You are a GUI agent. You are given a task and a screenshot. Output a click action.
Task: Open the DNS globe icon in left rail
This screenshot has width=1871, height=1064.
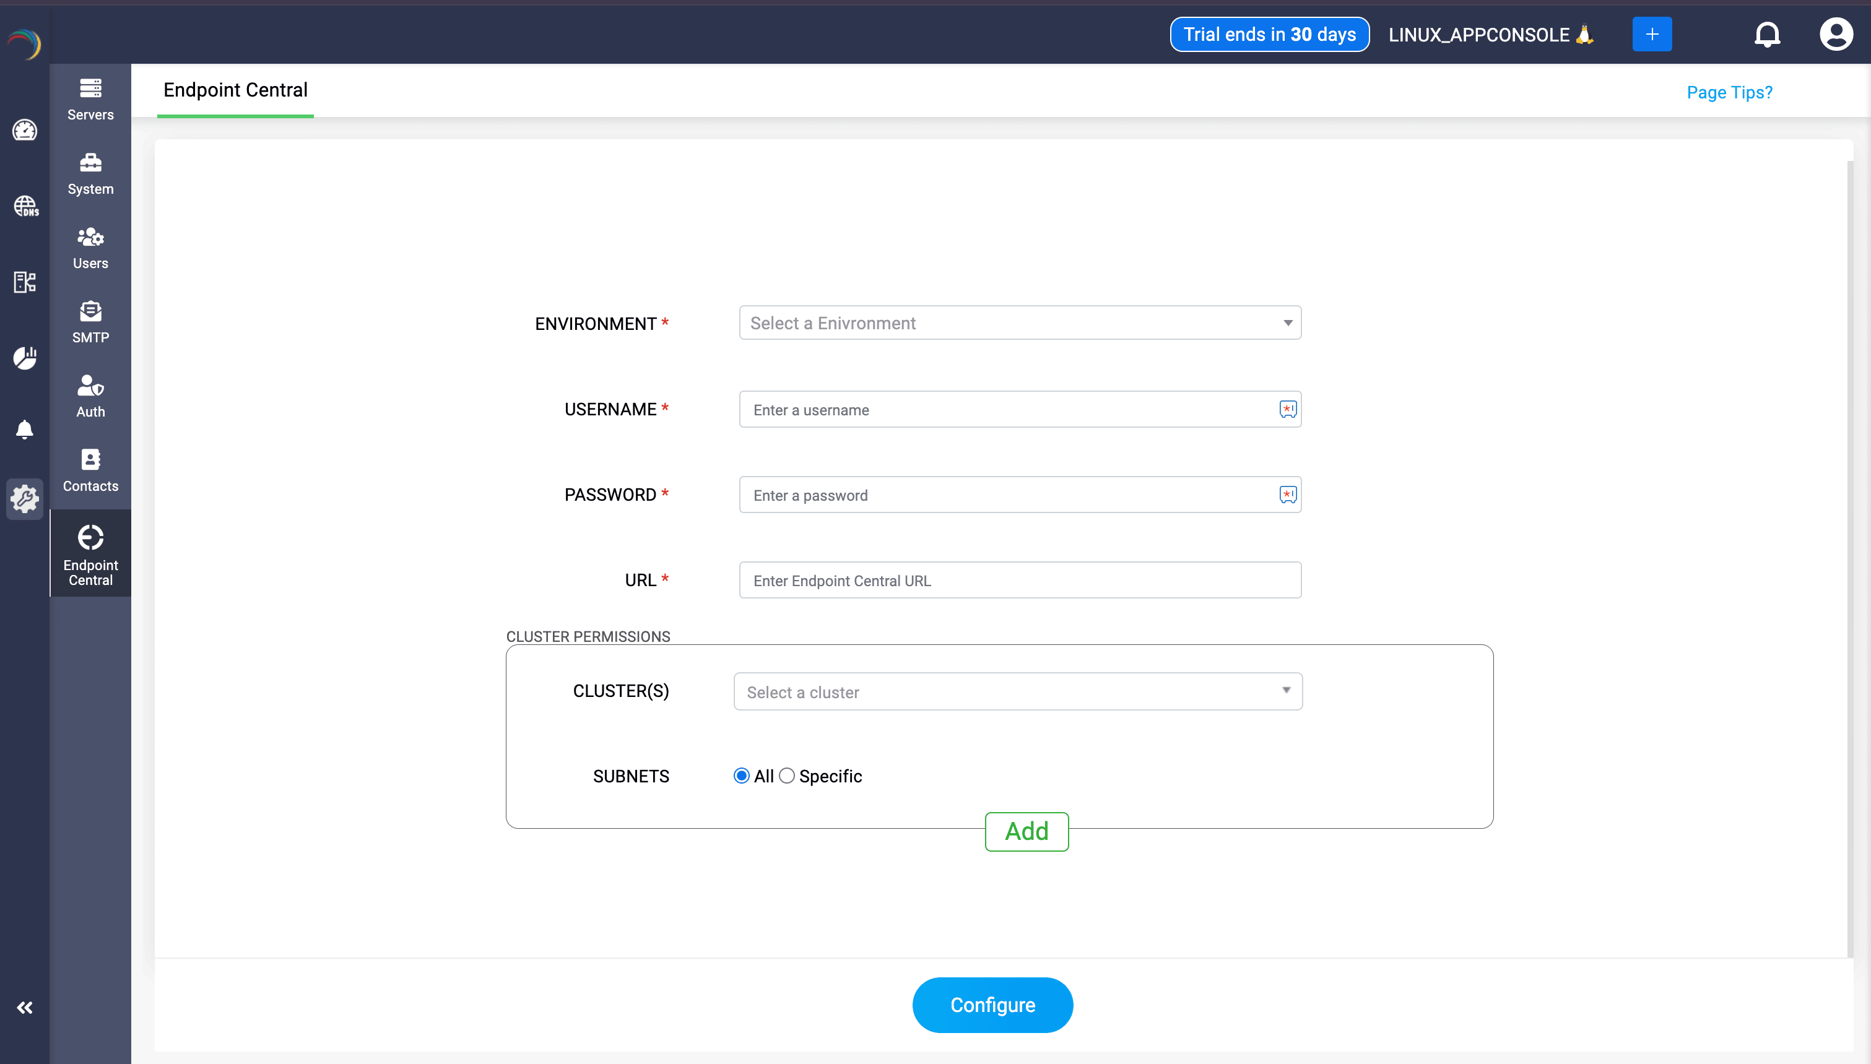[x=25, y=206]
